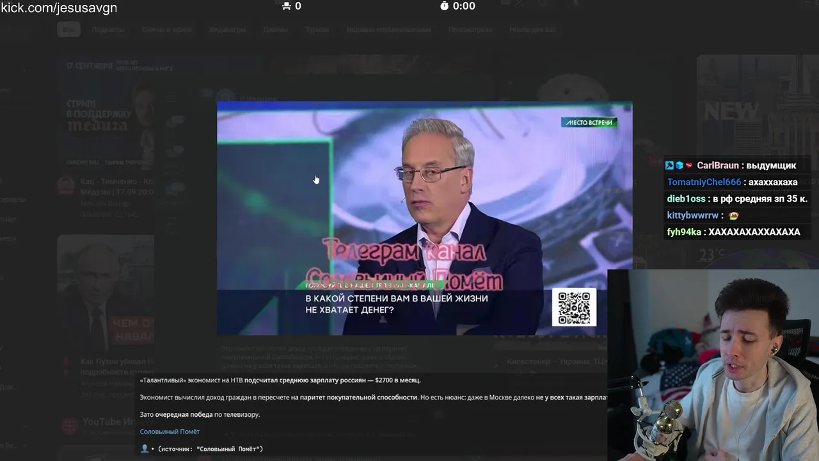Open the 'Соловьиный Помёт' link

[x=170, y=432]
